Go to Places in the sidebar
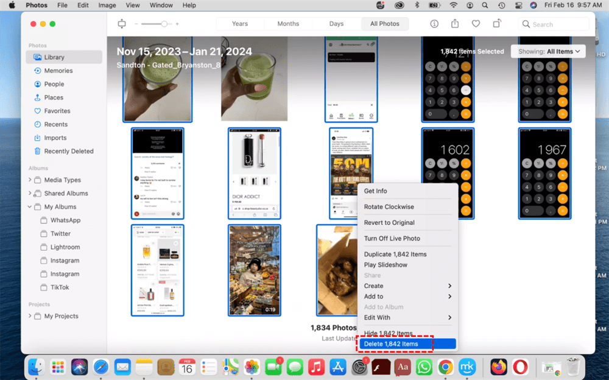Image resolution: width=609 pixels, height=380 pixels. click(x=54, y=97)
